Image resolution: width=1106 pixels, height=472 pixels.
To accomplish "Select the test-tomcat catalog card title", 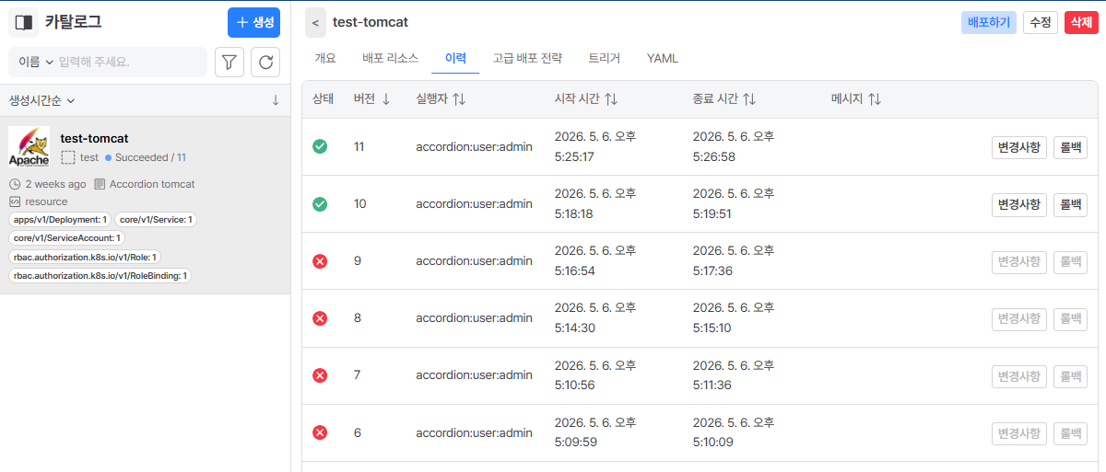I will click(x=94, y=138).
